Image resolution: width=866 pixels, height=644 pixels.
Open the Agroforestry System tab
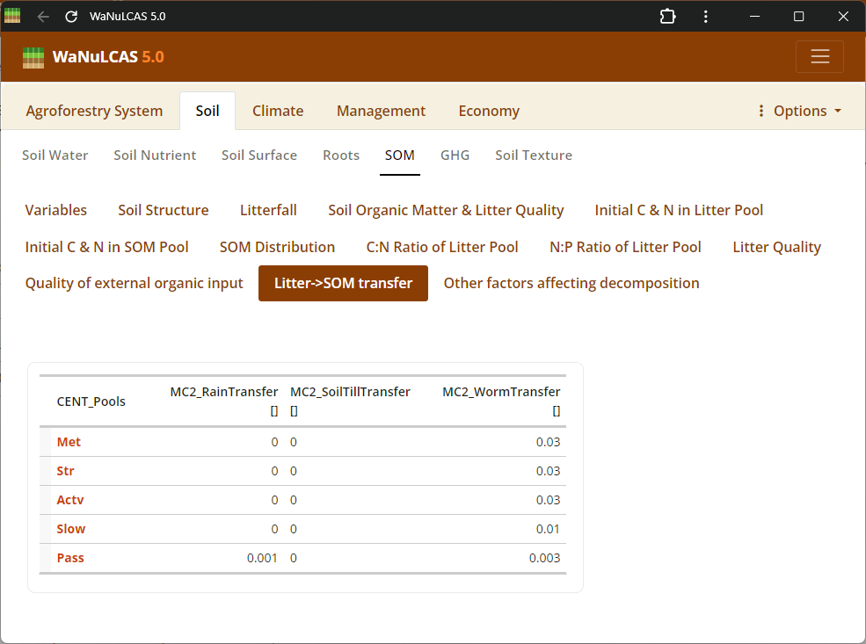[94, 111]
